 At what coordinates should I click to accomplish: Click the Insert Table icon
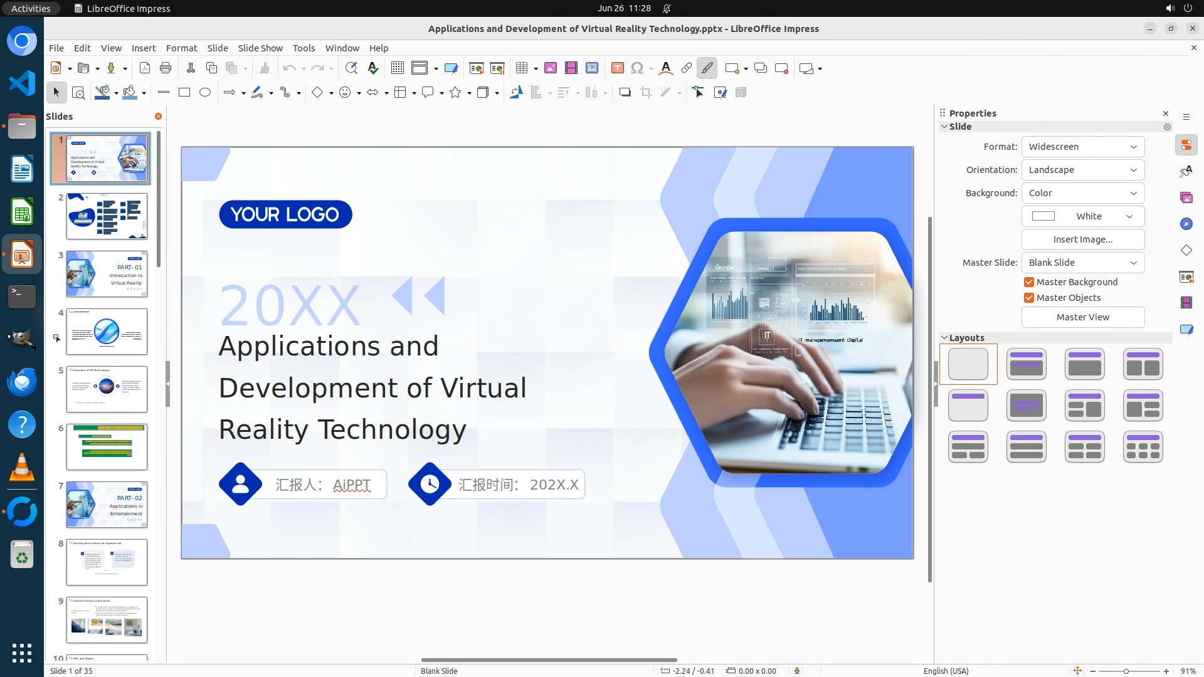[x=521, y=68]
